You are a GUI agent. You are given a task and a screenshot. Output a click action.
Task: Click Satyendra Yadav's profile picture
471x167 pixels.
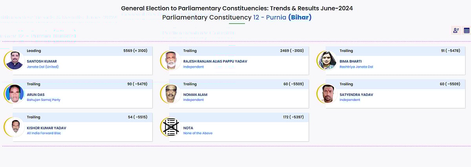[x=327, y=94]
